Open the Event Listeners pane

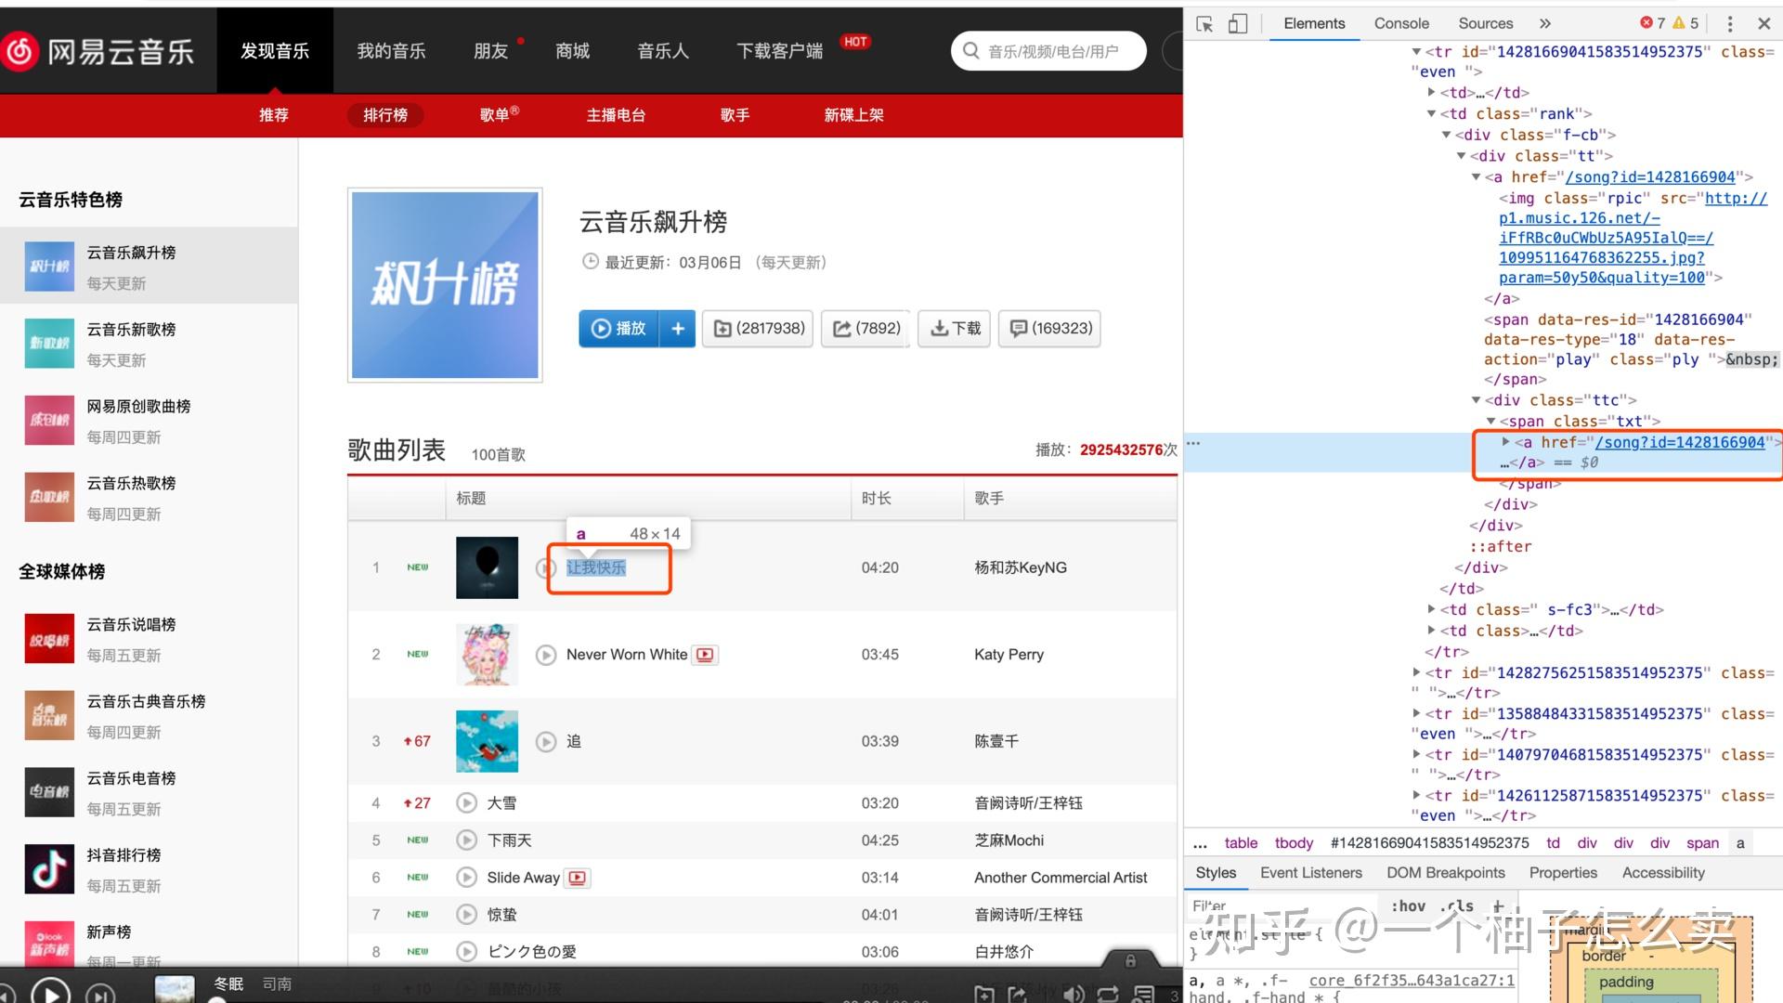(x=1310, y=873)
